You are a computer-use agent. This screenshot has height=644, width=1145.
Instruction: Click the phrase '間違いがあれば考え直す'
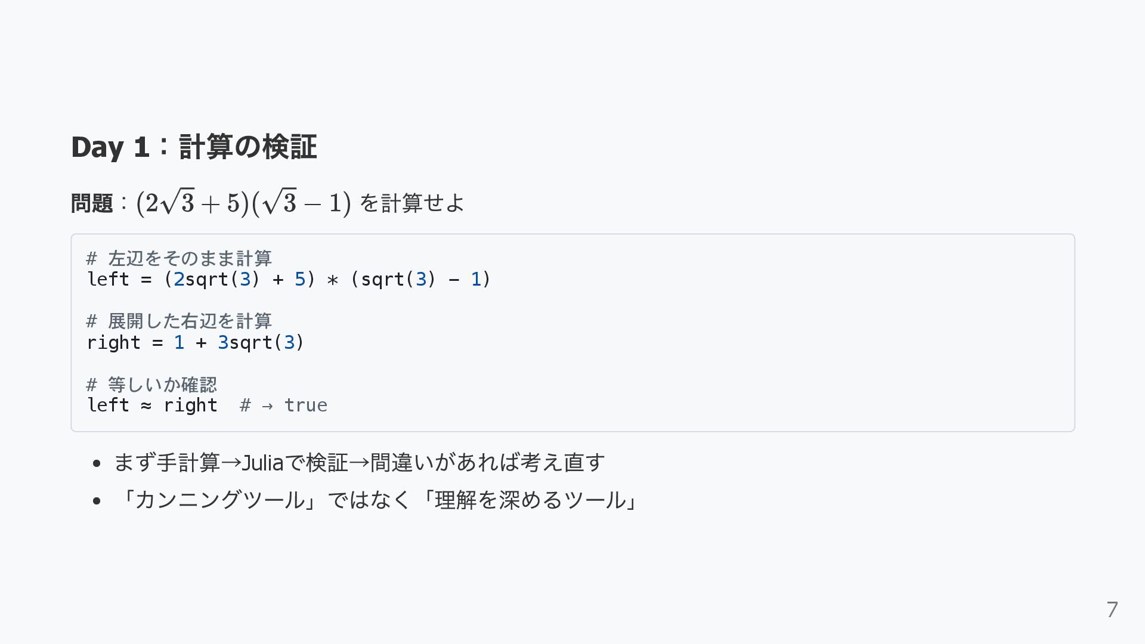pos(488,462)
